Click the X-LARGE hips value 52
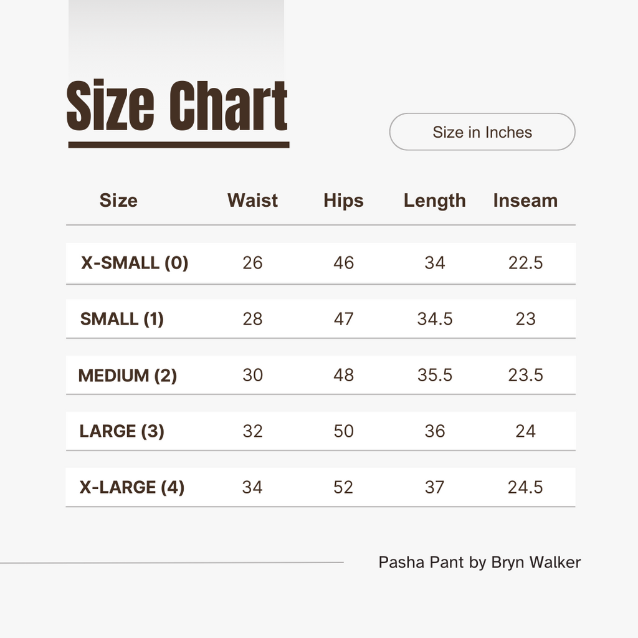The height and width of the screenshot is (638, 638). tap(343, 487)
